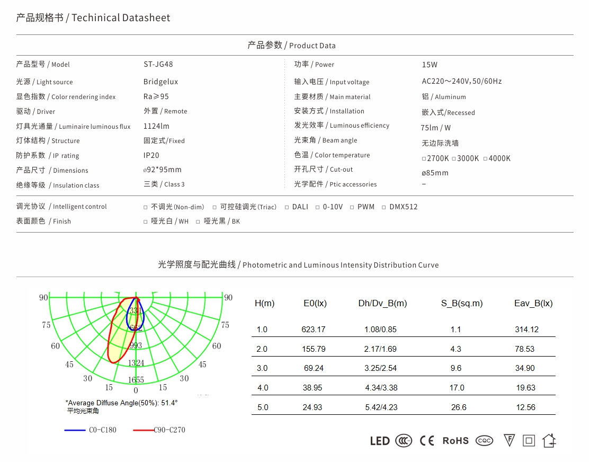Click the E0(lx) column header

point(315,304)
